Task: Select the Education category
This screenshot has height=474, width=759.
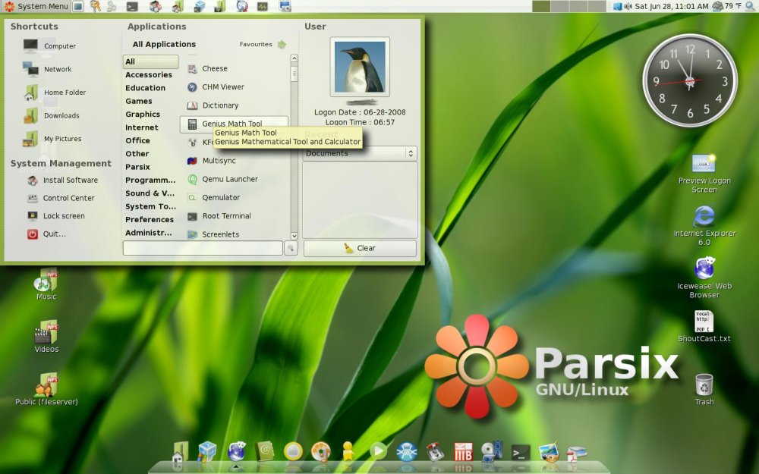Action: pyautogui.click(x=145, y=87)
